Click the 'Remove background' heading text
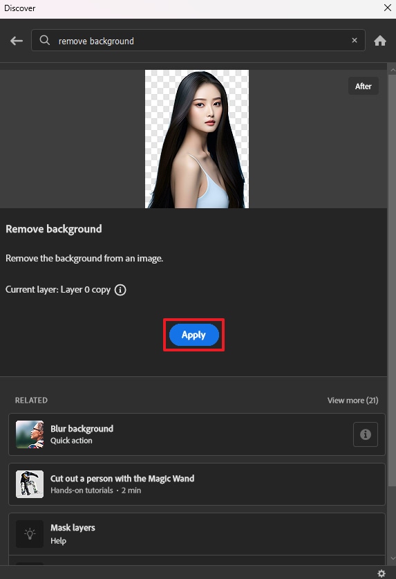This screenshot has height=579, width=396. (54, 229)
